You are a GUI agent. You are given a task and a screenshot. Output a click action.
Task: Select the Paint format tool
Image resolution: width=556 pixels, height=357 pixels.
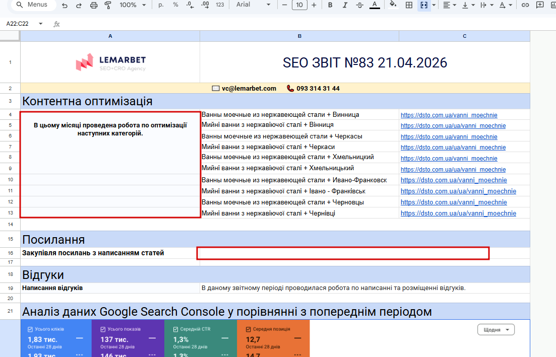(x=107, y=5)
